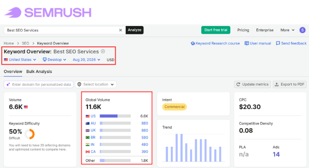Screen dimensions: 309x168
Task: Select AU row in Global Volume
Action: (117, 123)
